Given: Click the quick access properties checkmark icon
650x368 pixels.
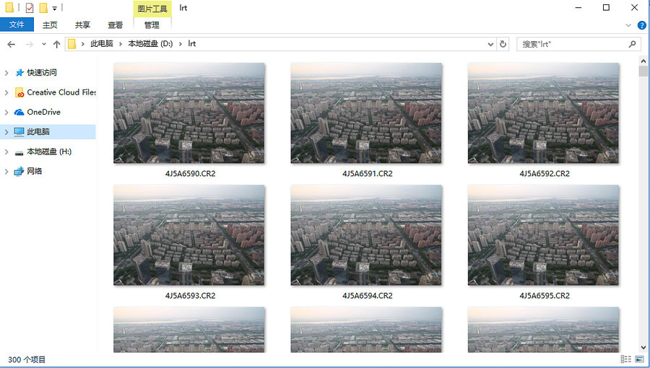Looking at the screenshot, I should pyautogui.click(x=30, y=7).
